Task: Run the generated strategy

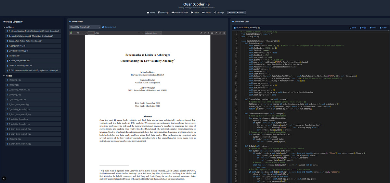Action: 373,28
